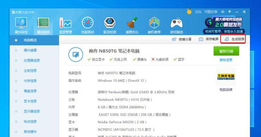261x137 pixels.
Task: Click the camera screenshot icon
Action: pyautogui.click(x=201, y=39)
